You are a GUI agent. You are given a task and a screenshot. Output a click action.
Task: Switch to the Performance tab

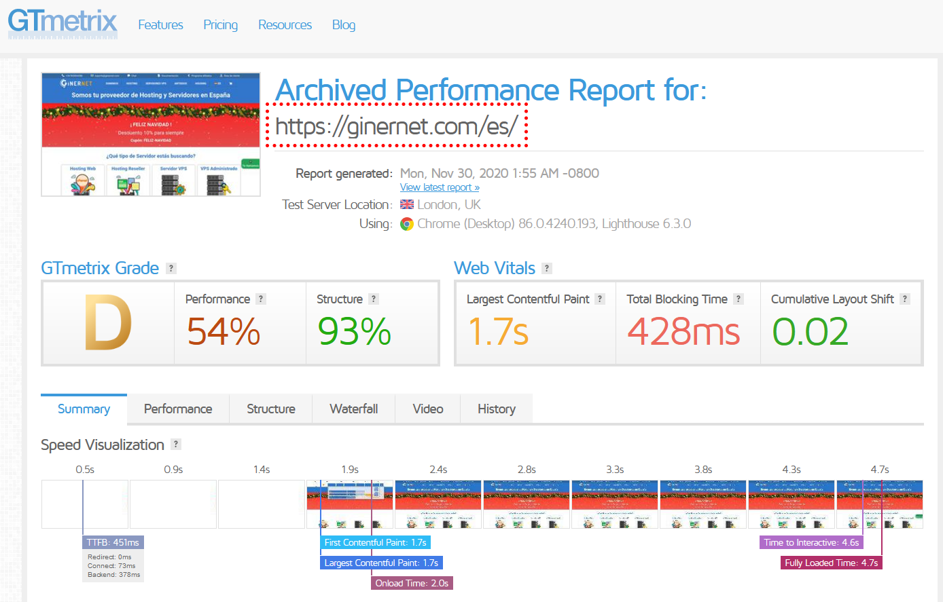click(x=178, y=409)
